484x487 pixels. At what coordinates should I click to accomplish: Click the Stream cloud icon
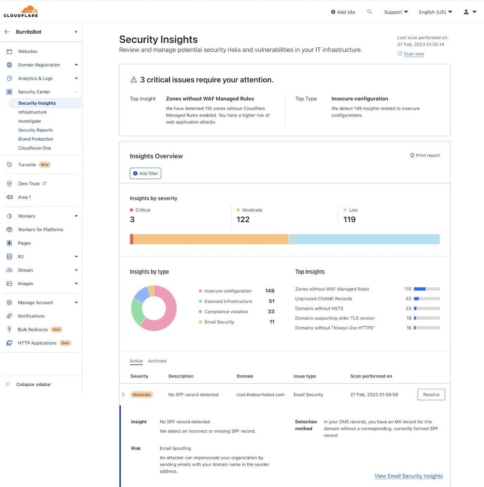(9, 270)
